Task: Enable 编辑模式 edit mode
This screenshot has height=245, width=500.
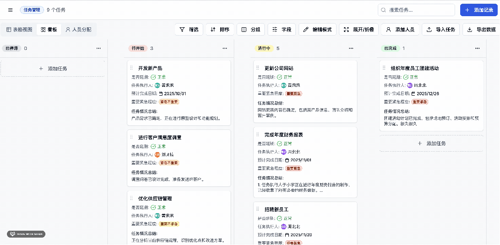Action: coord(318,30)
